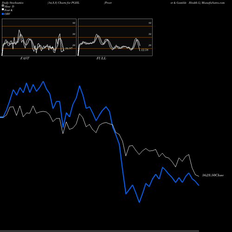This screenshot has height=232, width=232.
Task: Click the FULL chart label
Action: tap(101, 58)
